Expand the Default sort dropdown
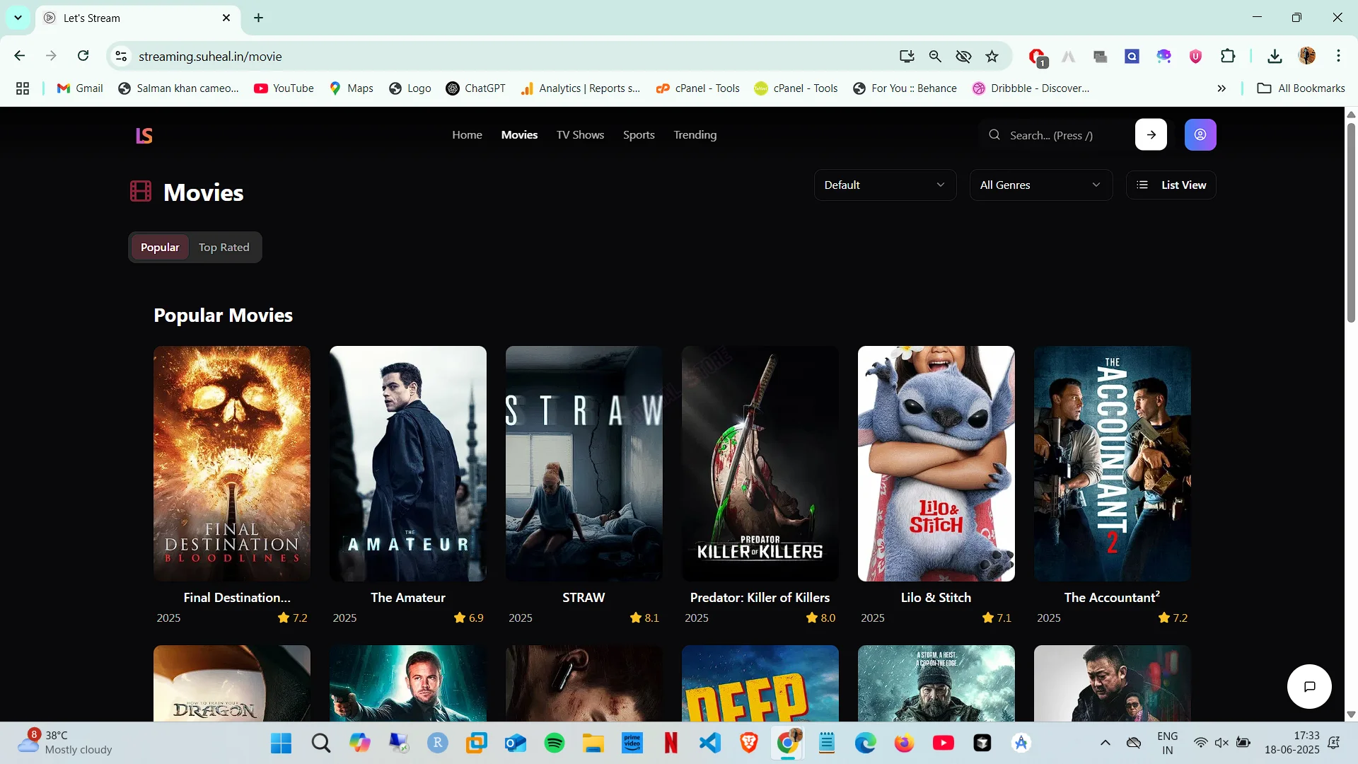 [885, 185]
